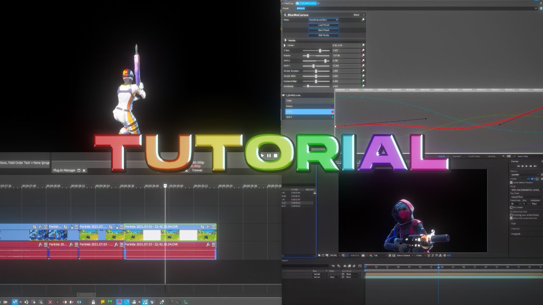This screenshot has height=305, width=543.
Task: Select the Normal Edit tool in Vegas toolbar
Action: click(x=15, y=302)
